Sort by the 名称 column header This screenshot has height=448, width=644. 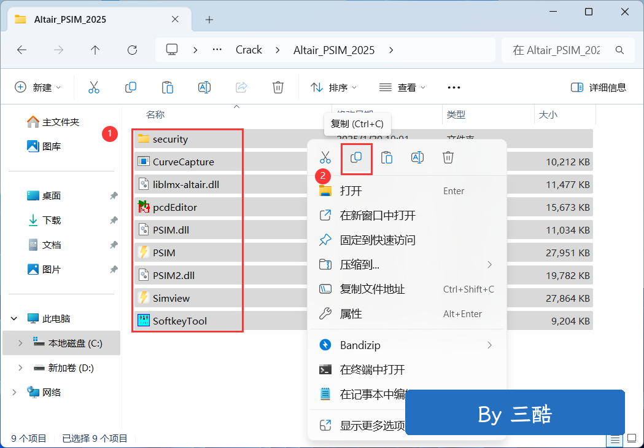155,115
